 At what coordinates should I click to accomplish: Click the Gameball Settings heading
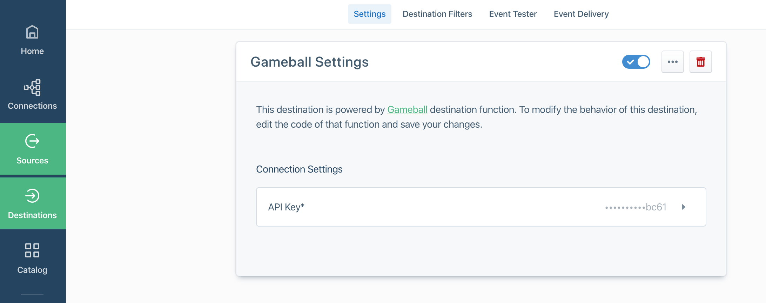(309, 62)
